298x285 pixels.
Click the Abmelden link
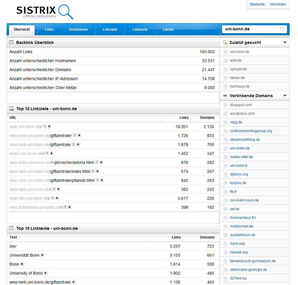(x=278, y=4)
